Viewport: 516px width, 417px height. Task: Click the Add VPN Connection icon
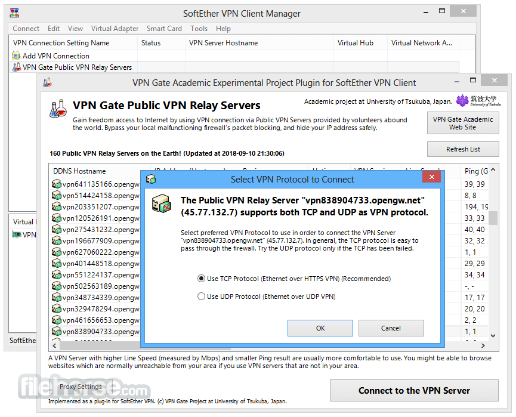(x=16, y=55)
